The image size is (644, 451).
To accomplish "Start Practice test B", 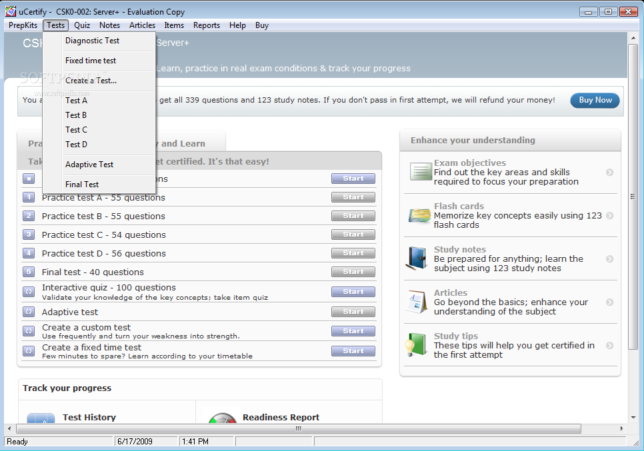I will (x=353, y=215).
